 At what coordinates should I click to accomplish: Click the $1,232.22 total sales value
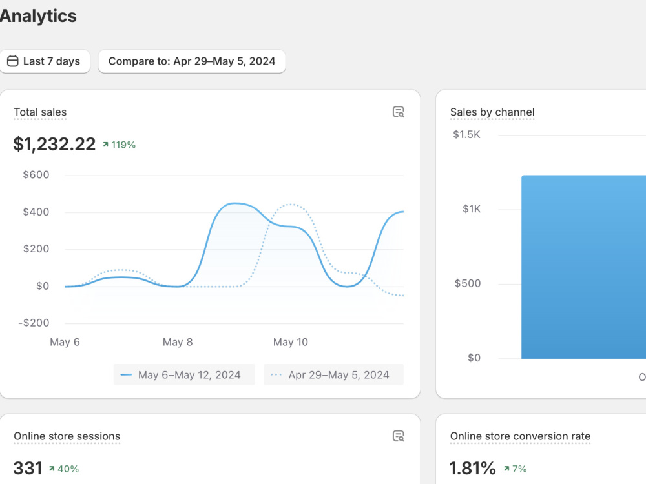[54, 144]
